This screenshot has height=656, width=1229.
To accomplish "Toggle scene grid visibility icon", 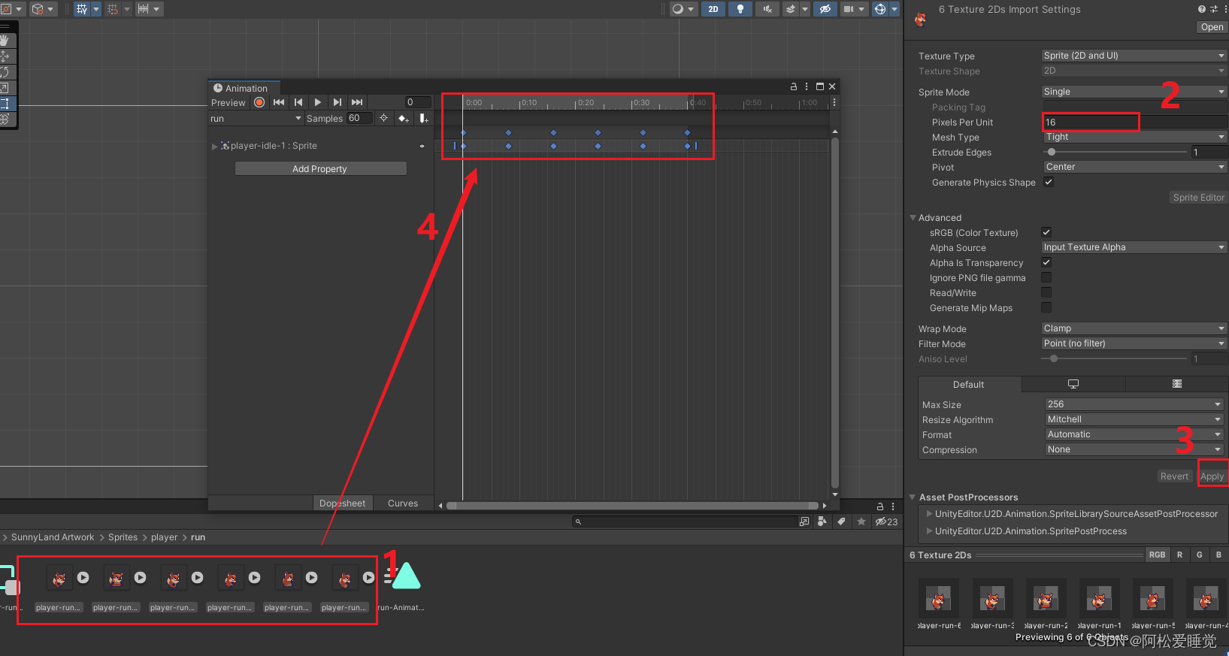I will coord(82,9).
